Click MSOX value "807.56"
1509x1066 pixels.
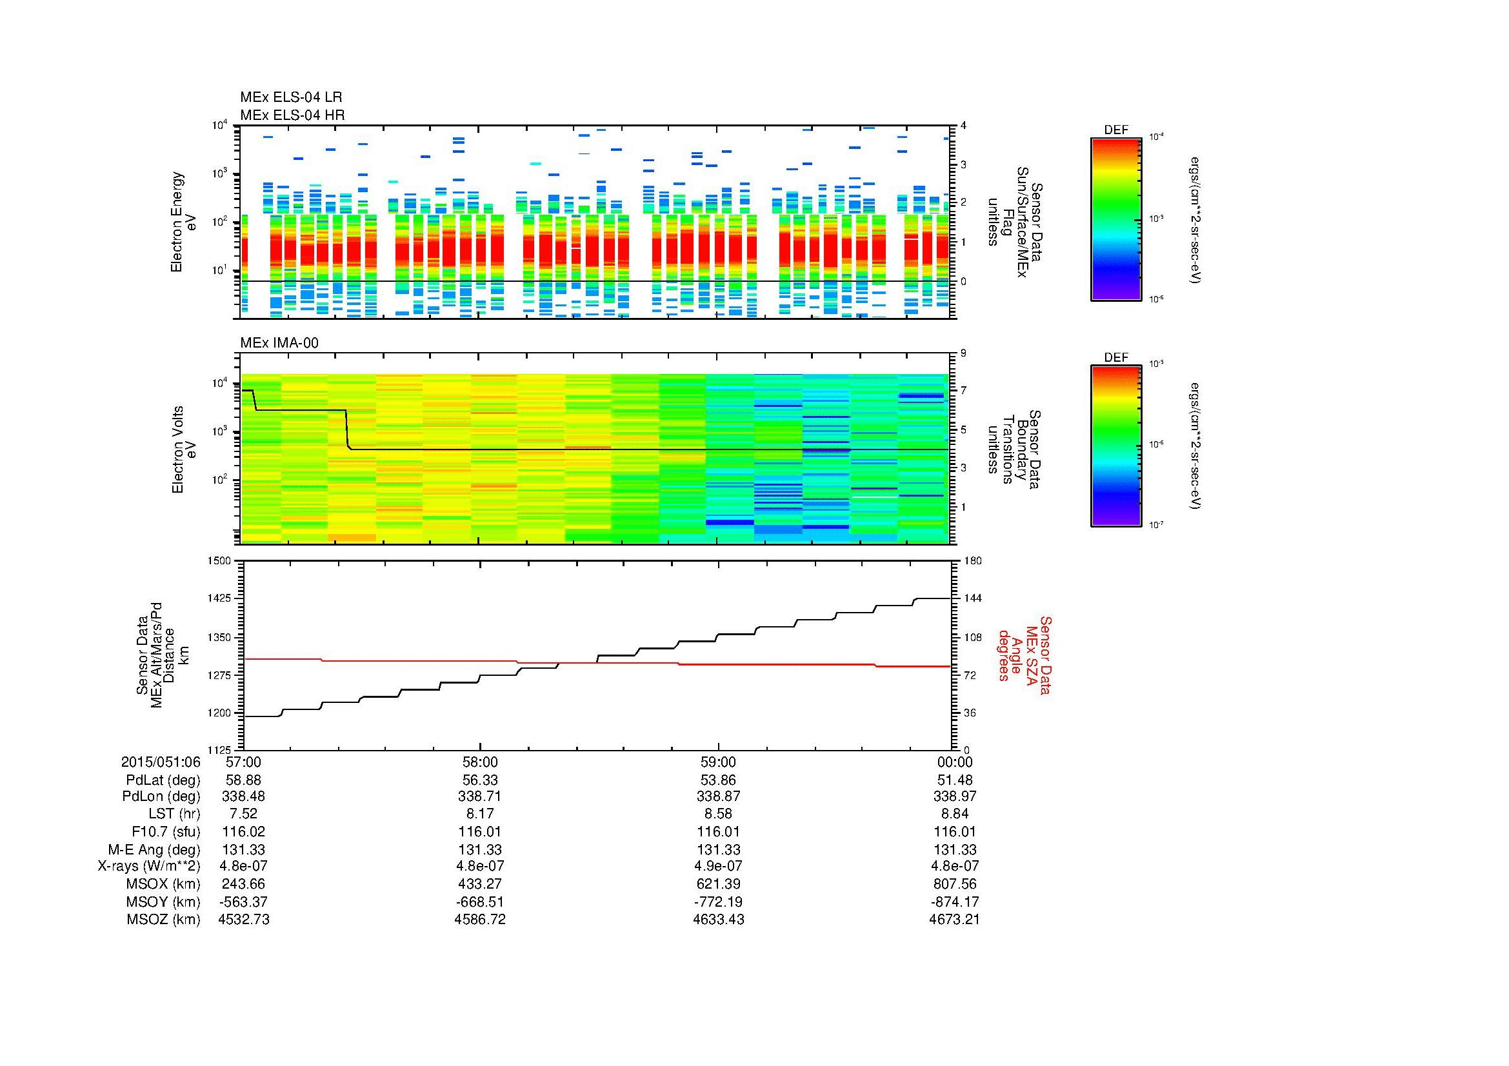(x=955, y=884)
